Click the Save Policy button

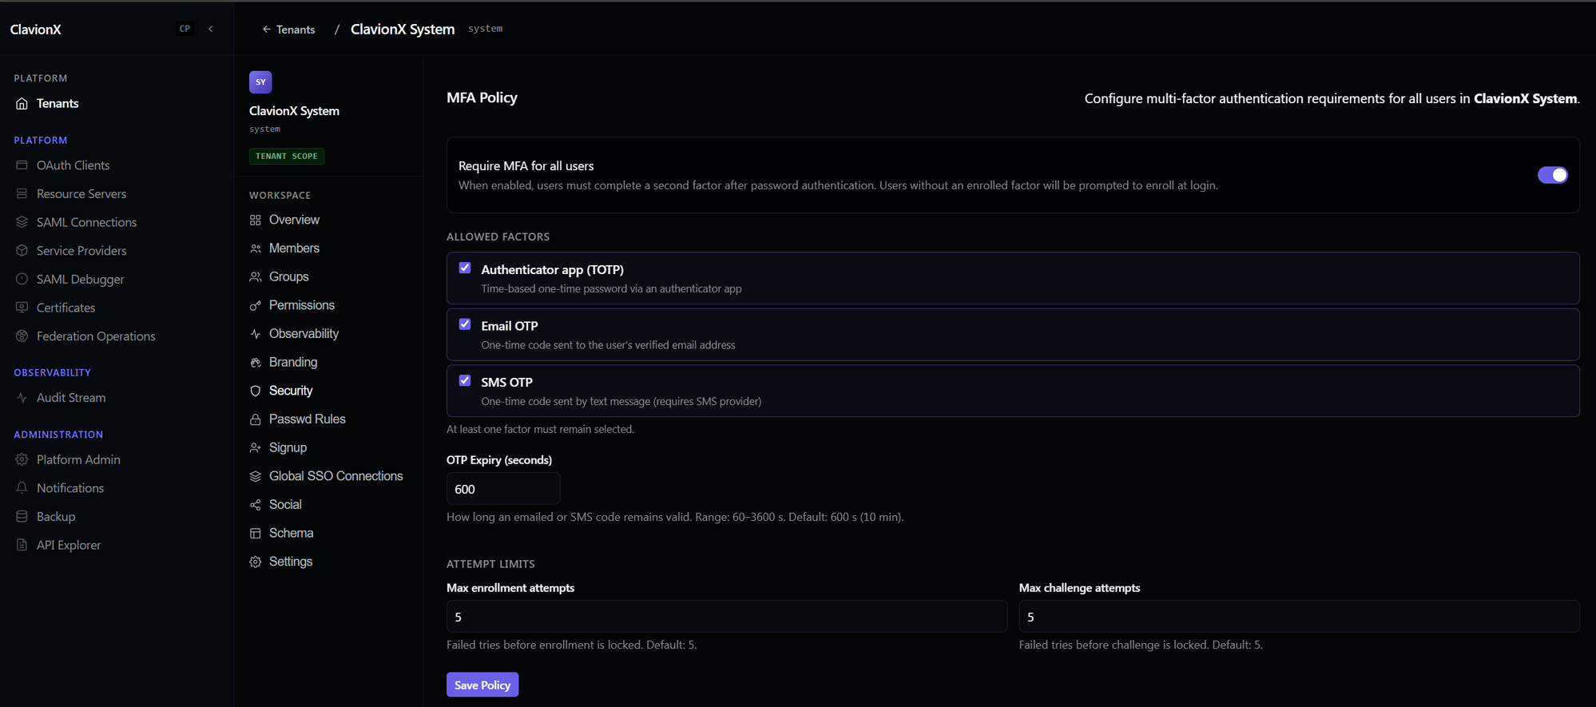[482, 685]
